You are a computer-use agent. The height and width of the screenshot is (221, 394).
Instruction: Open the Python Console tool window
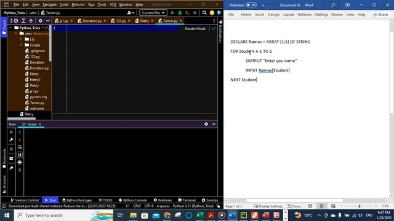[133, 200]
